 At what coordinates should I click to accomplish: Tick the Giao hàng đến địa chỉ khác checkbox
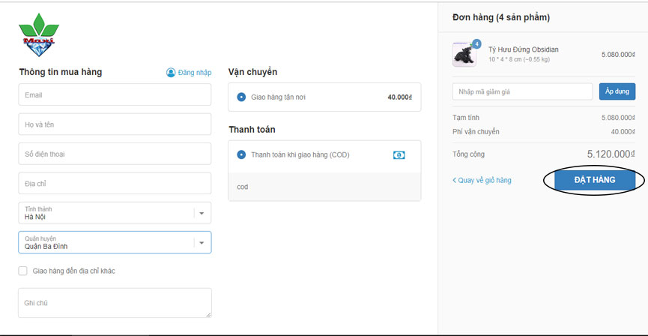pos(23,271)
